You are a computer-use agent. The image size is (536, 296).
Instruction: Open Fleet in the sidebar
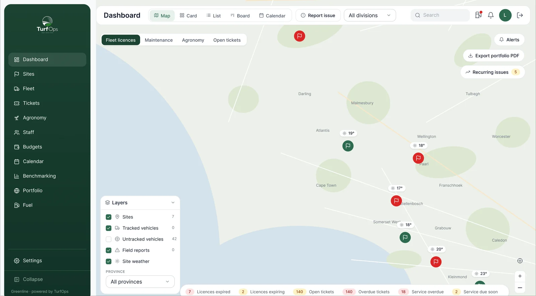coord(47,89)
